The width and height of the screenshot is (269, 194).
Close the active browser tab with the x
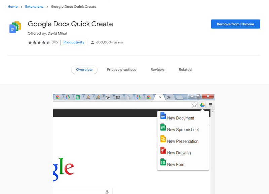[x=160, y=97]
